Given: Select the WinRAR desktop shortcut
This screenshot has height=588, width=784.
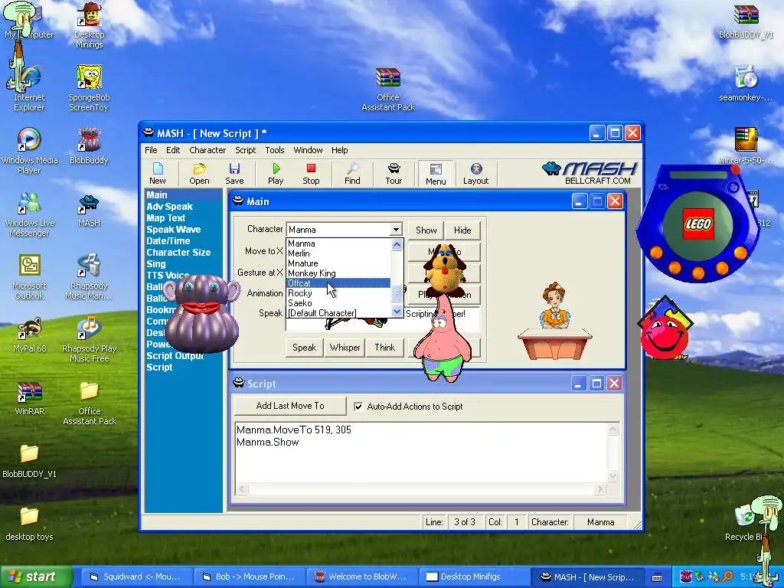Looking at the screenshot, I should point(30,398).
